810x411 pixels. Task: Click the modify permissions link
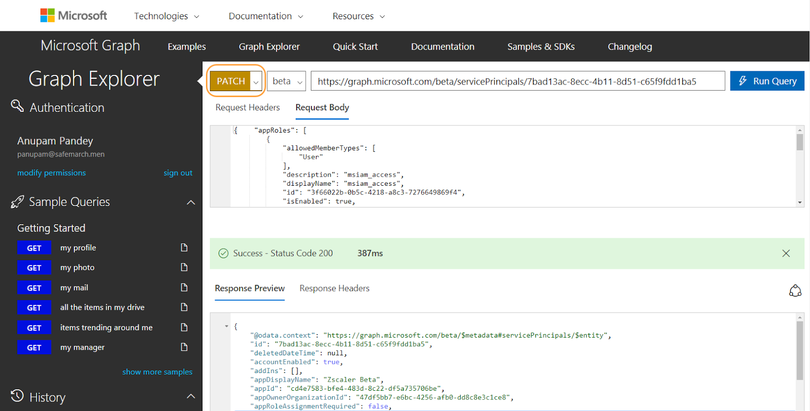pyautogui.click(x=52, y=173)
